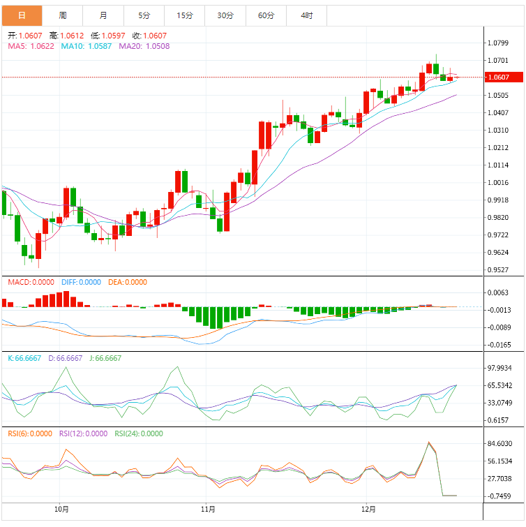Select the 15分 timeframe tab
Viewport: 526px width, 527px height.
point(185,15)
